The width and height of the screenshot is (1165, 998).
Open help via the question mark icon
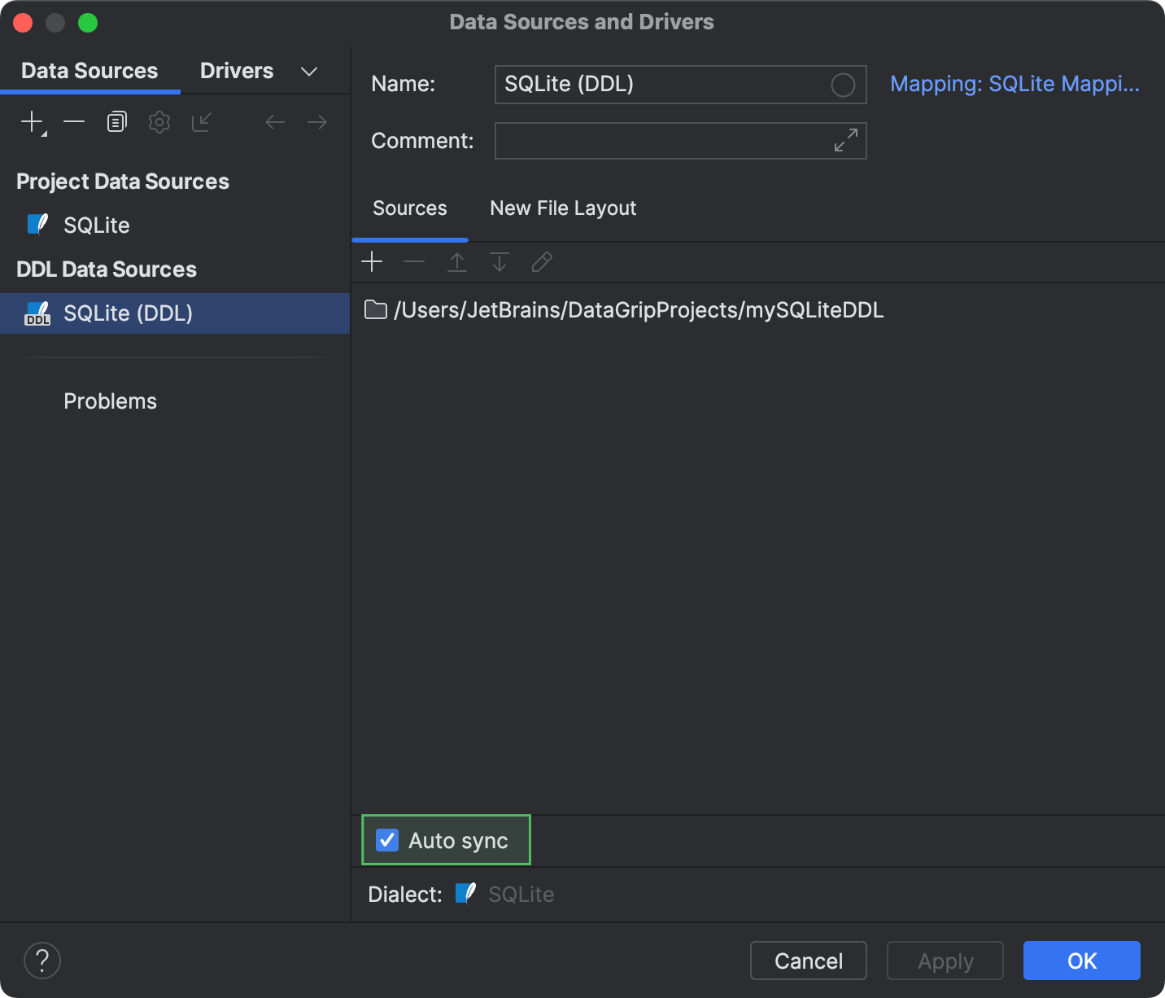(42, 961)
